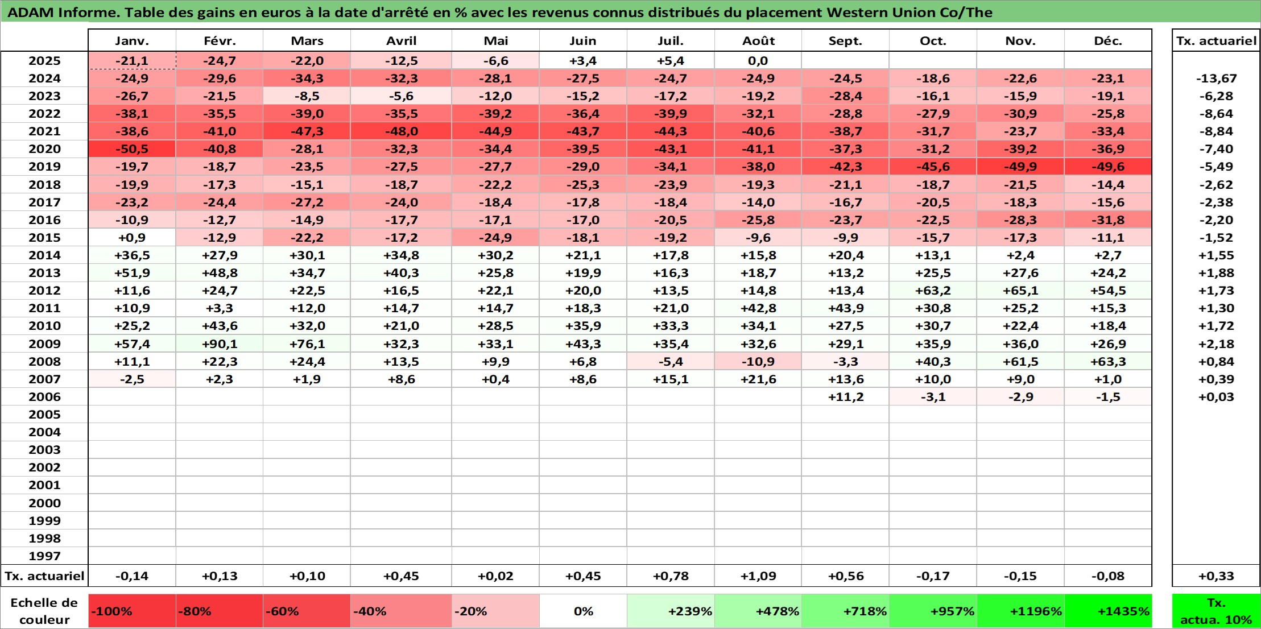Select the 2006 year row label
This screenshot has width=1261, height=629.
(44, 397)
